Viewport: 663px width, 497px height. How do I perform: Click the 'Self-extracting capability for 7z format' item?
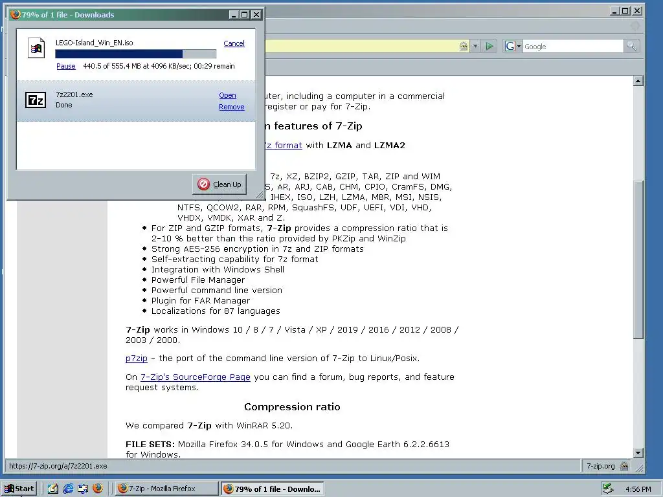pos(234,259)
